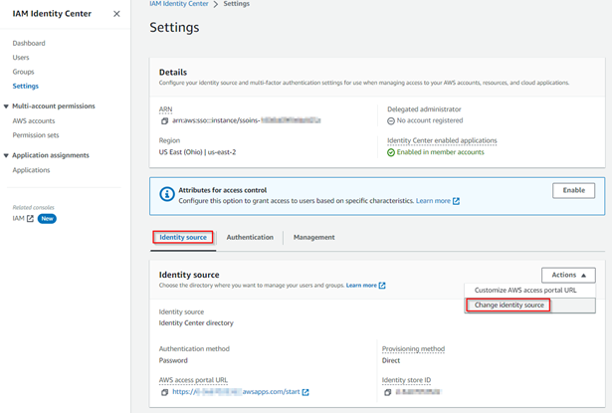Click Identity Center enabled applications label
Screen dimensions: 612x413
pos(442,140)
